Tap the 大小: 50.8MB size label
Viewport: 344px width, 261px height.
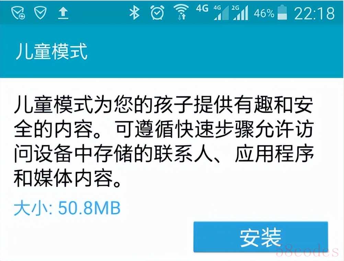coord(67,208)
